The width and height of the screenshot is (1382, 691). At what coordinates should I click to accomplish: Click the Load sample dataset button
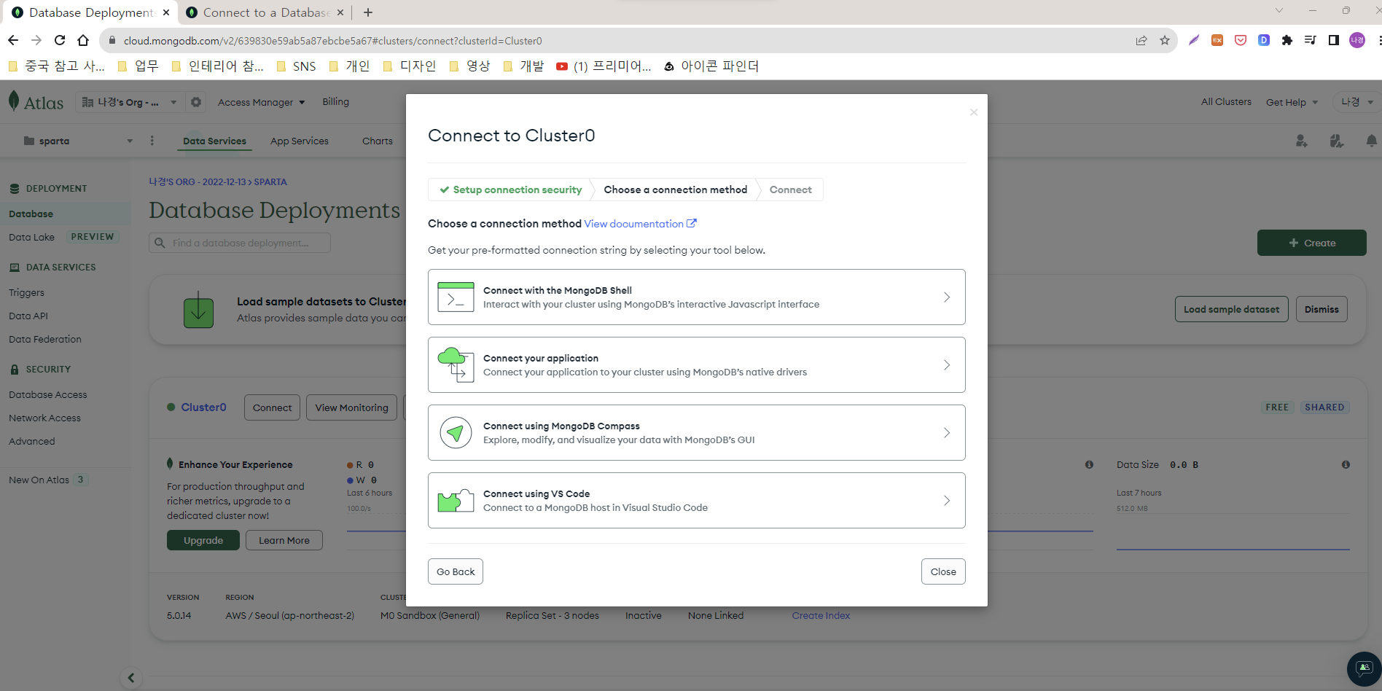coord(1232,309)
